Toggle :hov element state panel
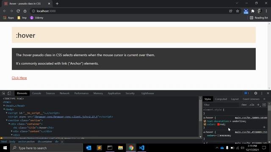This screenshot has width=271, height=152. pyautogui.click(x=244, y=105)
